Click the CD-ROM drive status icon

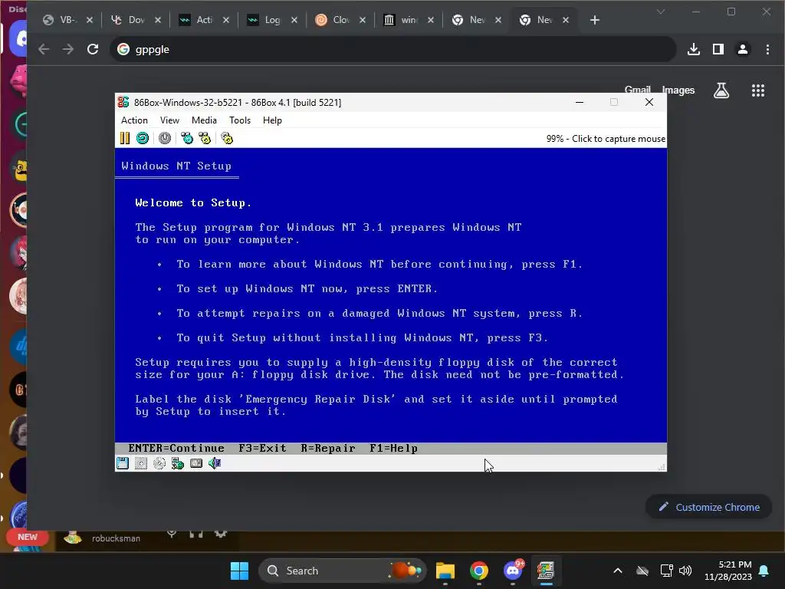[159, 463]
